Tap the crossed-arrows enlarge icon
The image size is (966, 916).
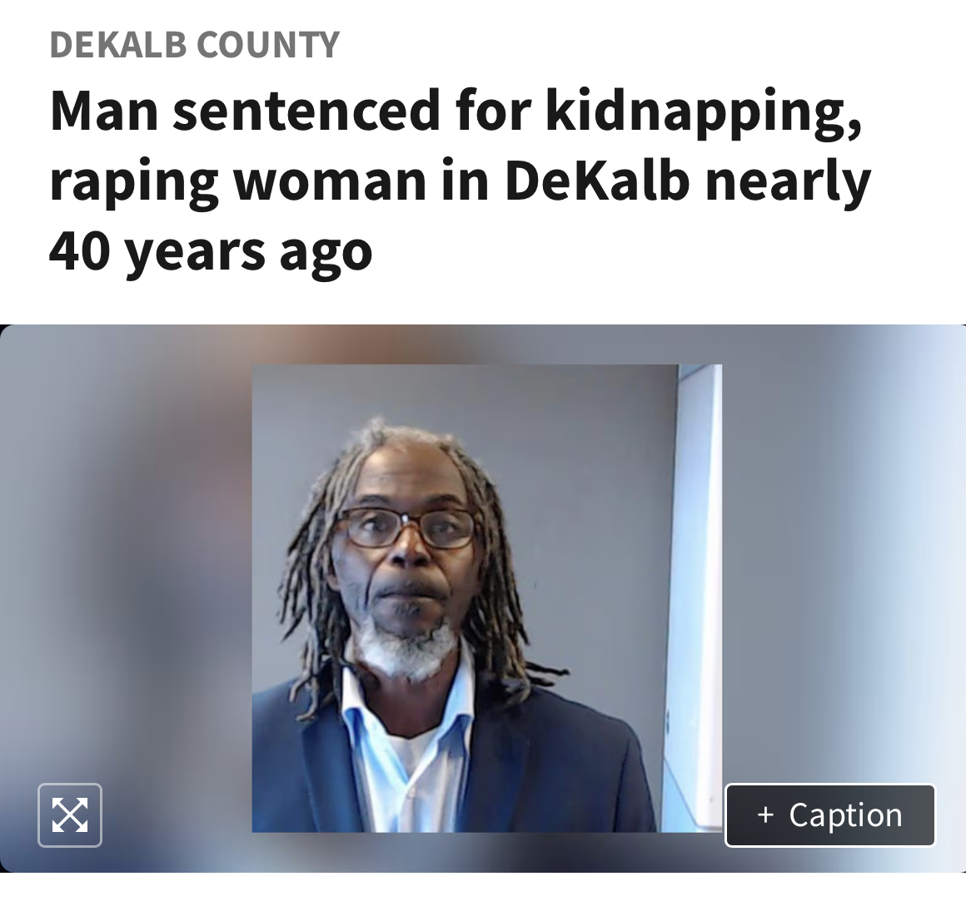click(x=70, y=814)
